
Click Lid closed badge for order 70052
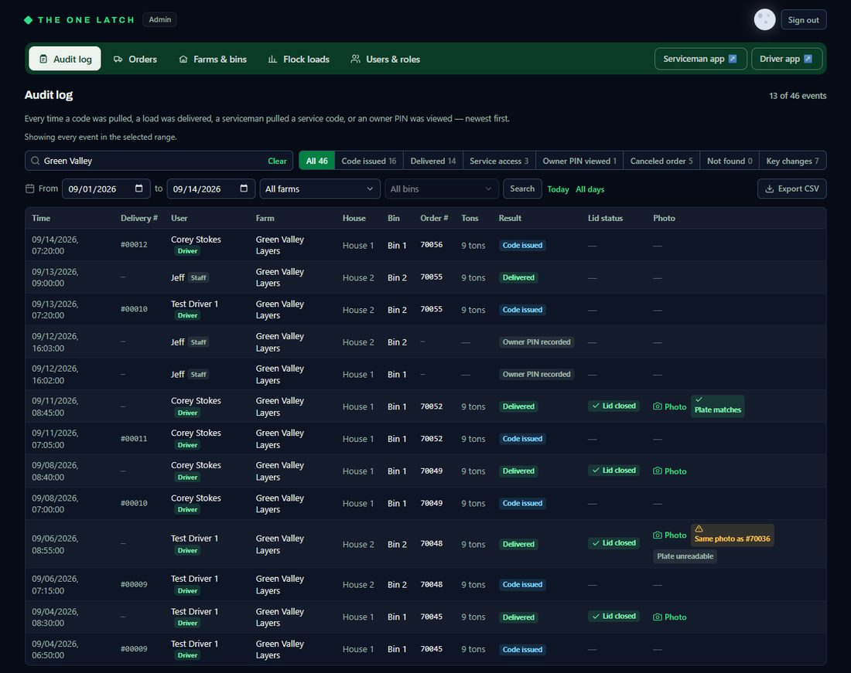[613, 406]
